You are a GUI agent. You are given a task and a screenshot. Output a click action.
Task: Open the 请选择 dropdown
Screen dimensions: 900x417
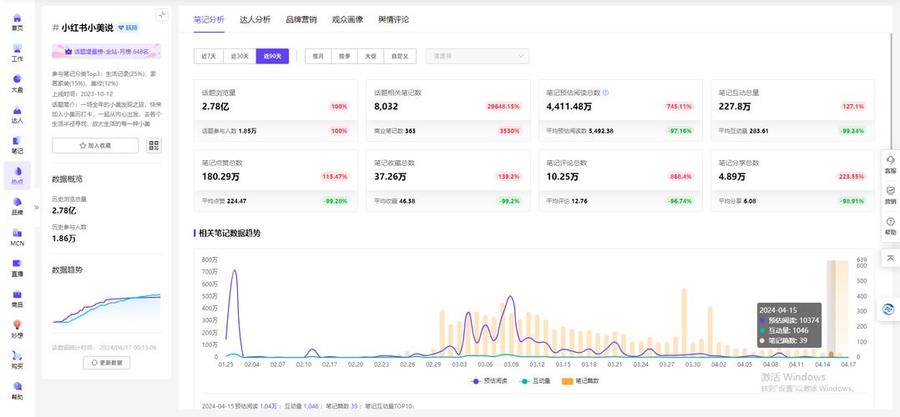point(478,56)
